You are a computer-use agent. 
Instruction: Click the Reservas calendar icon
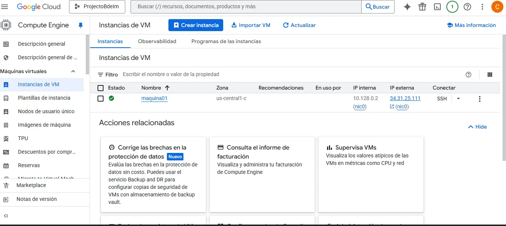point(6,165)
